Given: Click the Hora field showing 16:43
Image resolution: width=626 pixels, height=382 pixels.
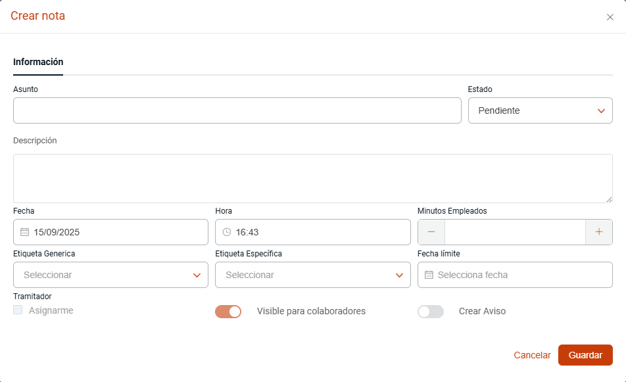Looking at the screenshot, I should [312, 232].
